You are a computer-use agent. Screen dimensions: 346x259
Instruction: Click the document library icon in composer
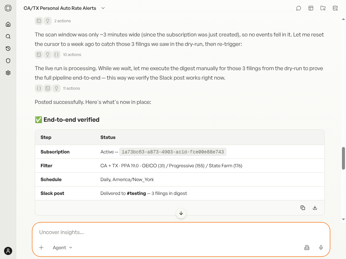click(x=307, y=248)
